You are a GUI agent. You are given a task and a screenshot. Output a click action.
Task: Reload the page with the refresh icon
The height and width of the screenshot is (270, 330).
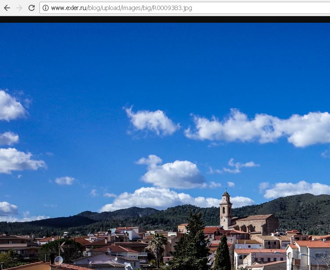[x=32, y=8]
